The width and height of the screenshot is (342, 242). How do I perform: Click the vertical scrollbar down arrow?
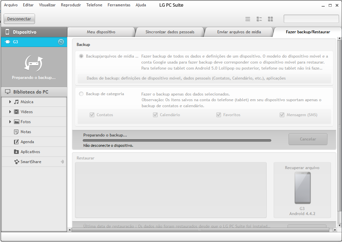[339, 225]
